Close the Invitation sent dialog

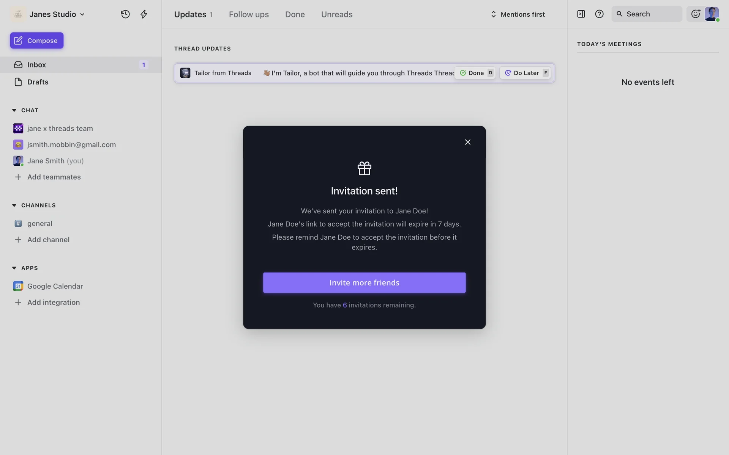click(467, 142)
